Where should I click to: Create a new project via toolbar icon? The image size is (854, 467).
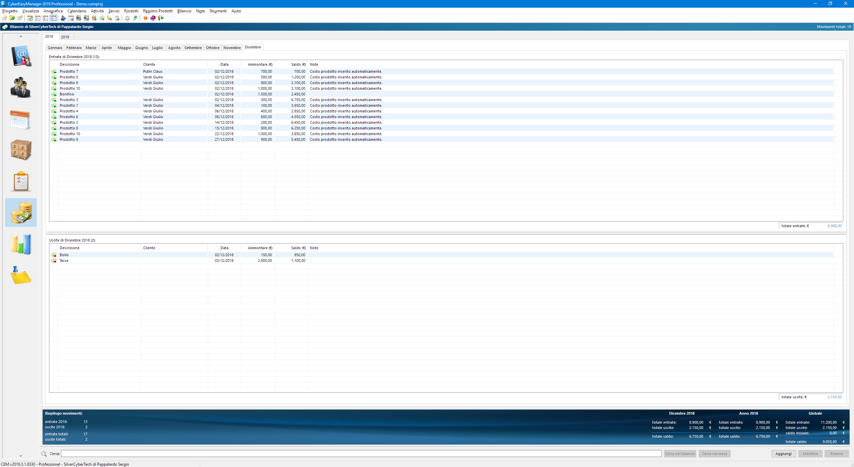tap(4, 18)
